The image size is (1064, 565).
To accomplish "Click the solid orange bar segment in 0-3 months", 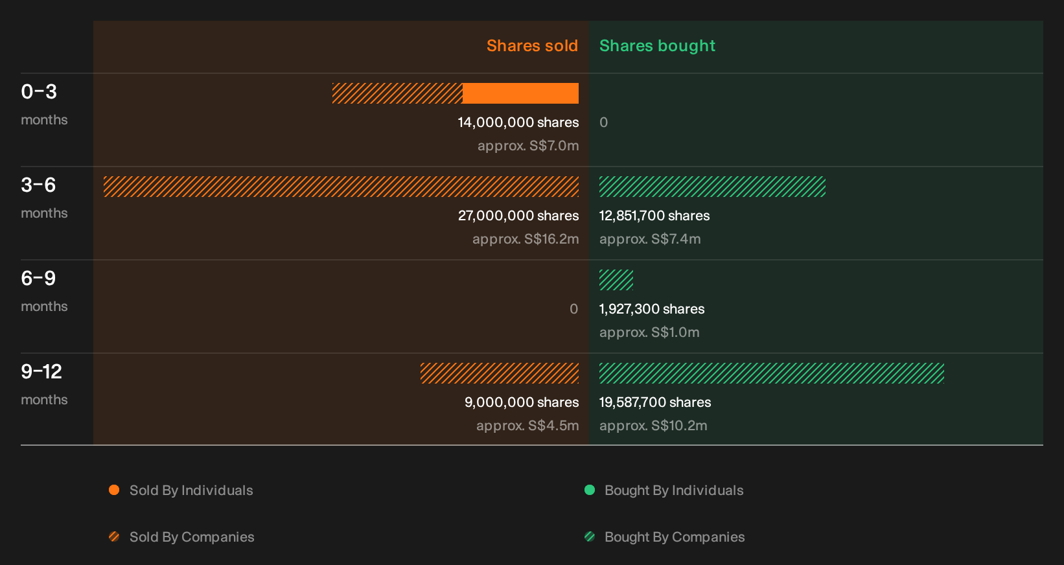I will pyautogui.click(x=520, y=93).
